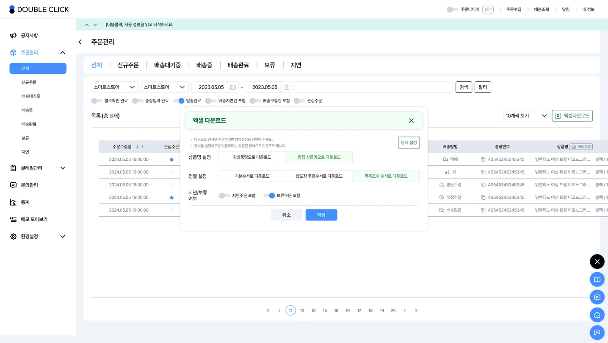Expand 환경설정 sidebar section
This screenshot has width=608, height=343.
(63, 237)
